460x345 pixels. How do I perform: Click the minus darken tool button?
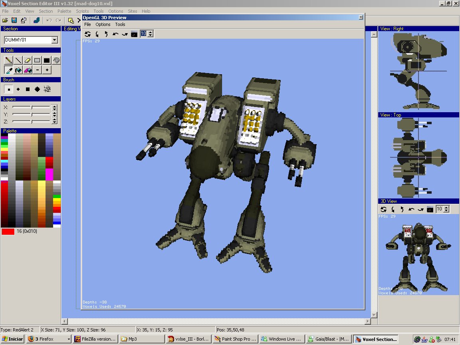(x=37, y=70)
